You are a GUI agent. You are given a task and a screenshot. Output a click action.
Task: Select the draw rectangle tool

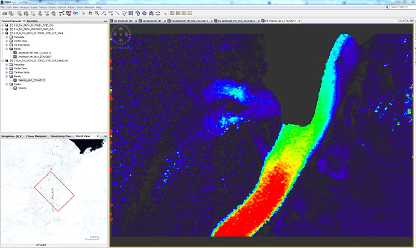pos(131,13)
